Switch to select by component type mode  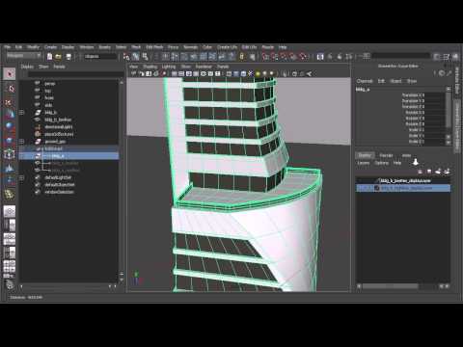pyautogui.click(x=146, y=57)
